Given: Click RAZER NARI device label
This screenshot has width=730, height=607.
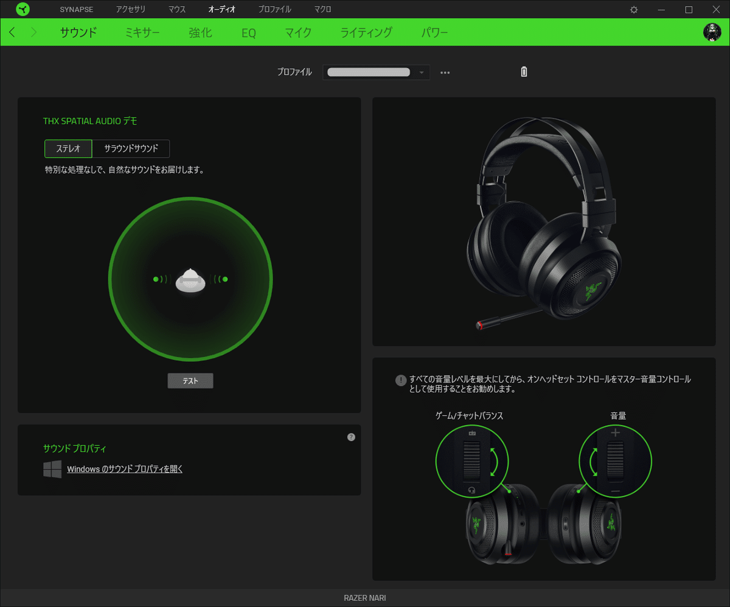Looking at the screenshot, I should coord(365,598).
